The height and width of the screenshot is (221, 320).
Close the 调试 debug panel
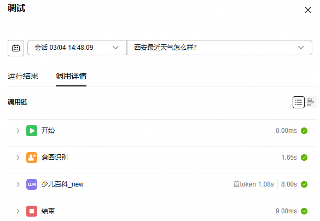point(308,10)
